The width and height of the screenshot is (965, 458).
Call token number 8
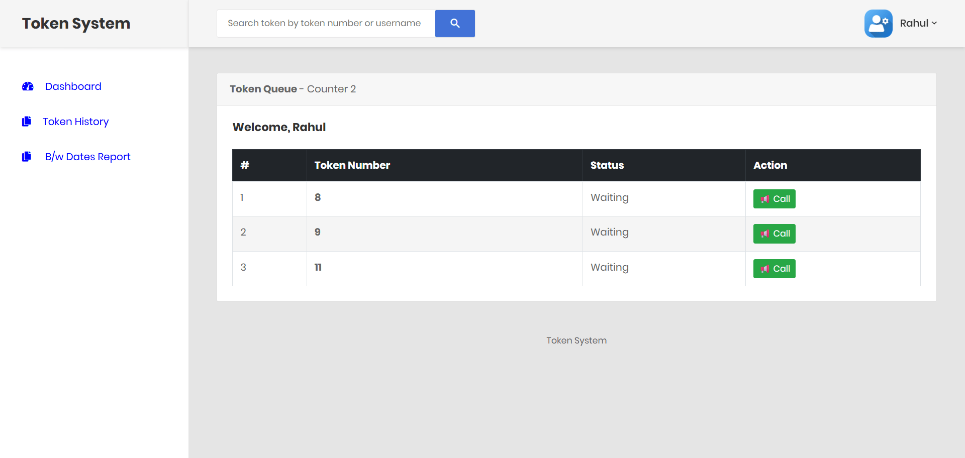coord(774,198)
